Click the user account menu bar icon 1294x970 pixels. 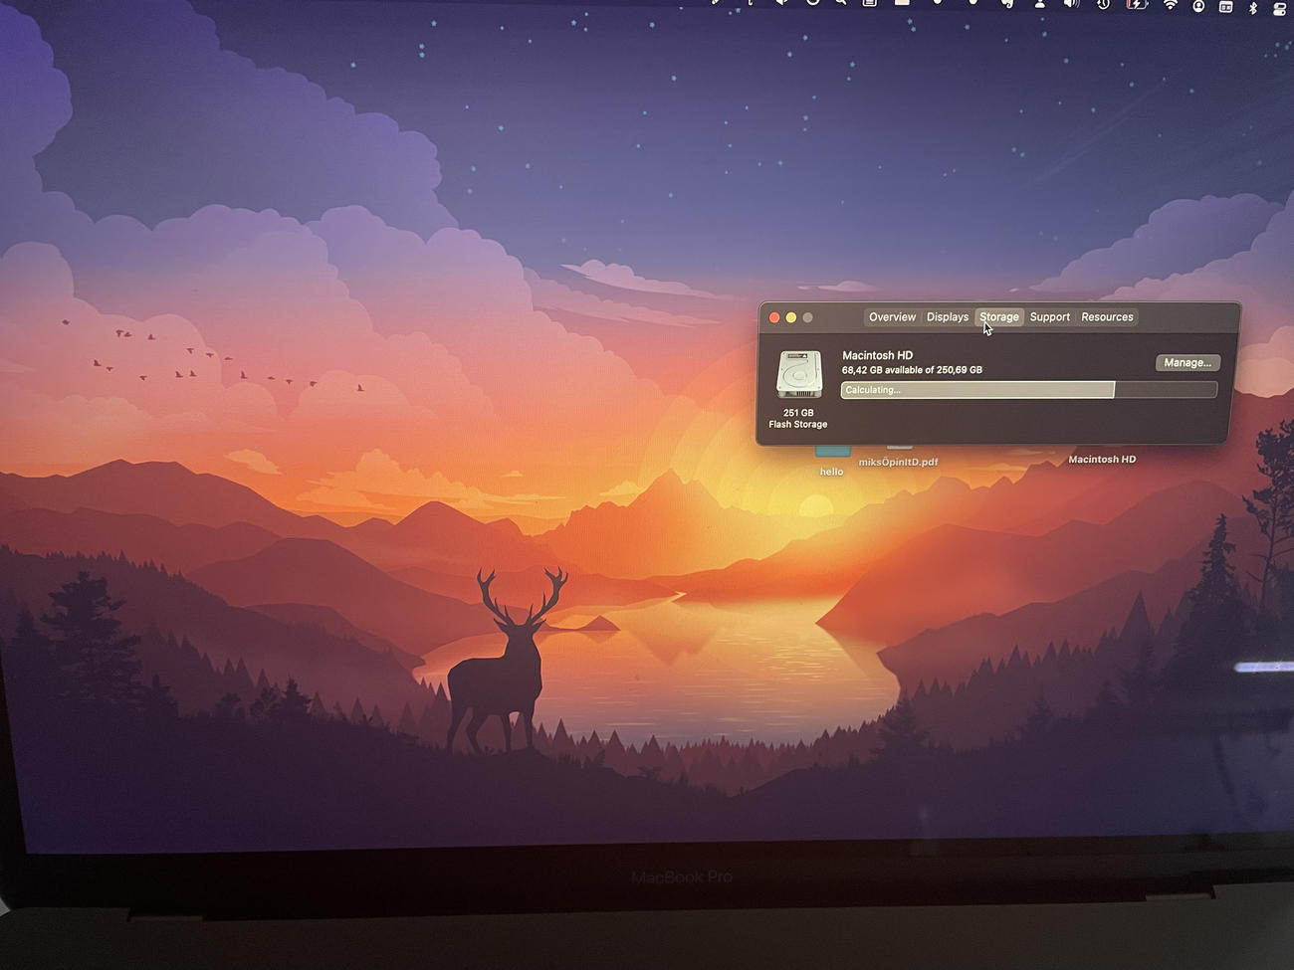[x=1198, y=6]
